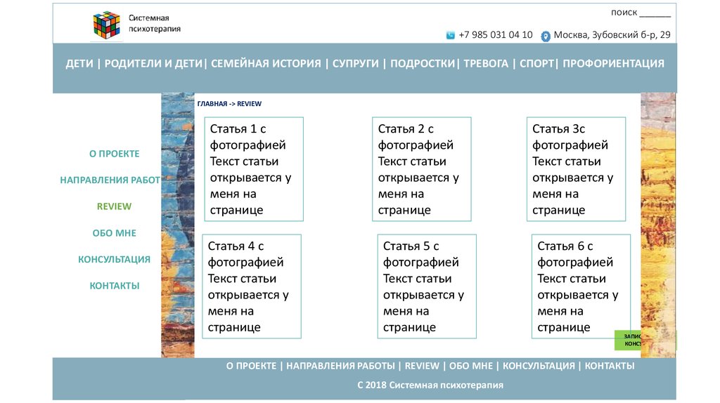Click ГЛАВНАЯ in the breadcrumb
Screen dimensions: 720x403
click(x=212, y=104)
